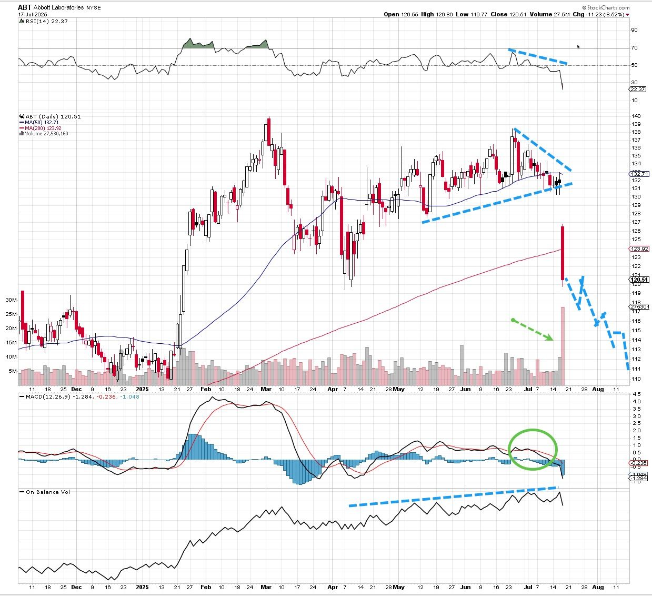Click the dashed blue projected price path

coord(598,321)
